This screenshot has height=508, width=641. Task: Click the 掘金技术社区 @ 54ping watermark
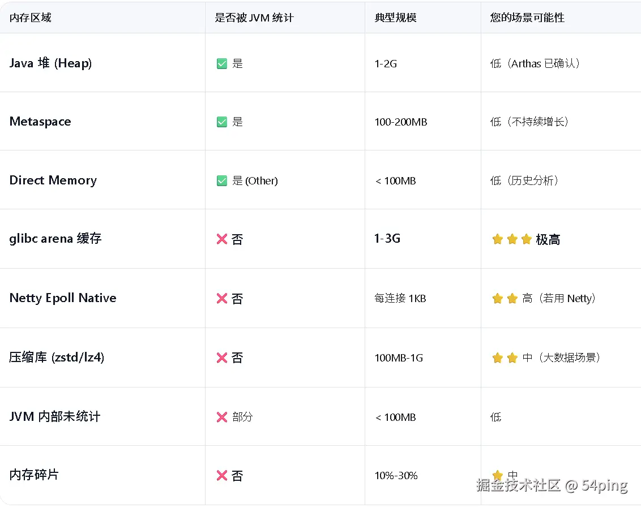click(x=552, y=485)
